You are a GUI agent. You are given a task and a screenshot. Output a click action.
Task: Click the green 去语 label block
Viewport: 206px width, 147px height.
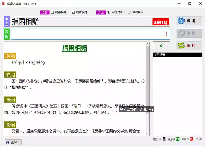coord(7,34)
